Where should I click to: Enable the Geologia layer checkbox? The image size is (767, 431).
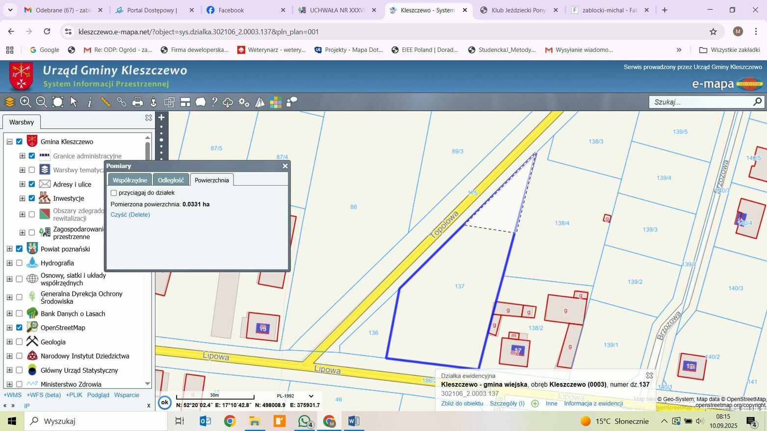[x=19, y=342]
